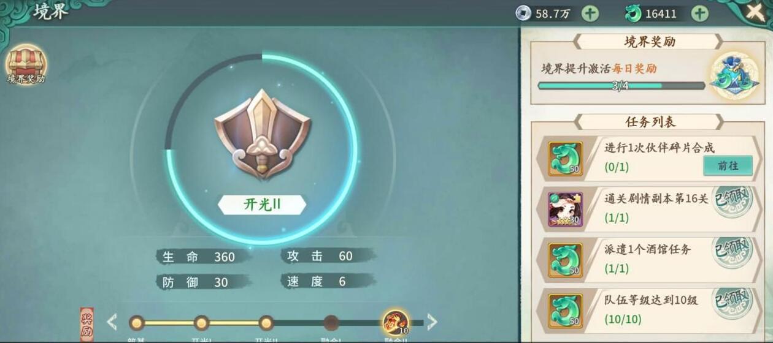Select the flaming reward node marked 10

tap(395, 322)
